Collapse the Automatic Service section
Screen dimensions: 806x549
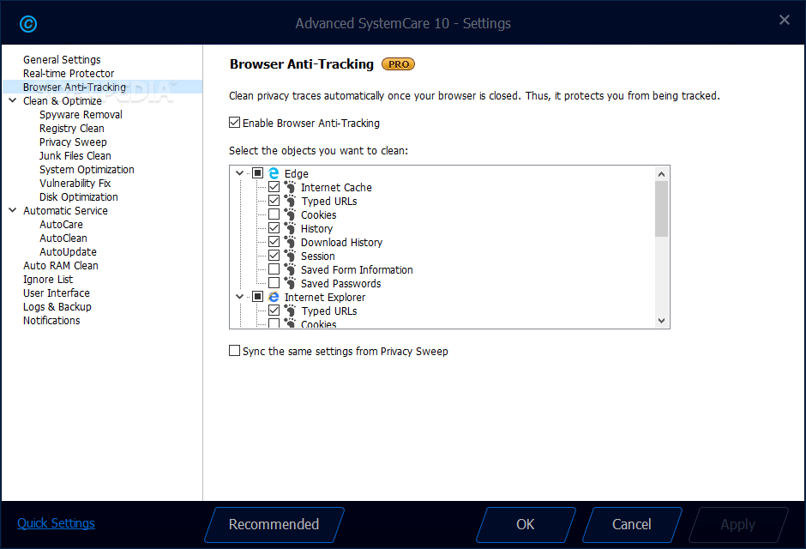coord(13,210)
